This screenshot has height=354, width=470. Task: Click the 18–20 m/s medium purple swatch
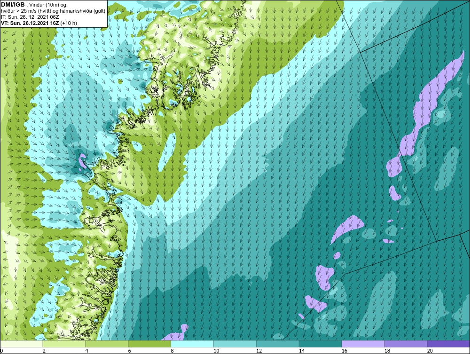click(406, 344)
